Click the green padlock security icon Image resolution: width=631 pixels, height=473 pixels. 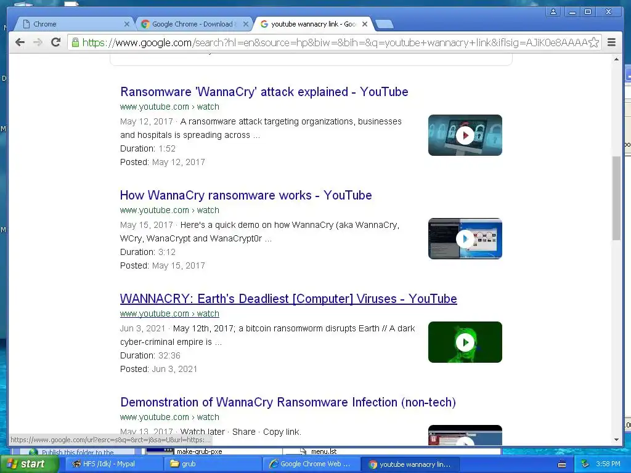point(75,42)
